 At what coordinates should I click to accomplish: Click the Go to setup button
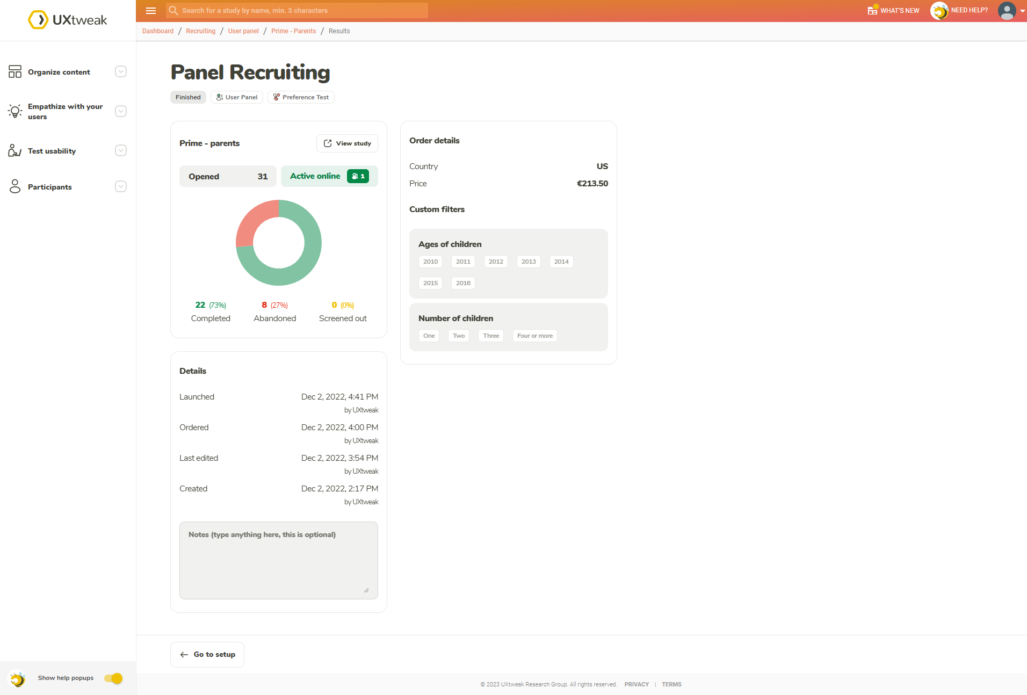(x=207, y=655)
